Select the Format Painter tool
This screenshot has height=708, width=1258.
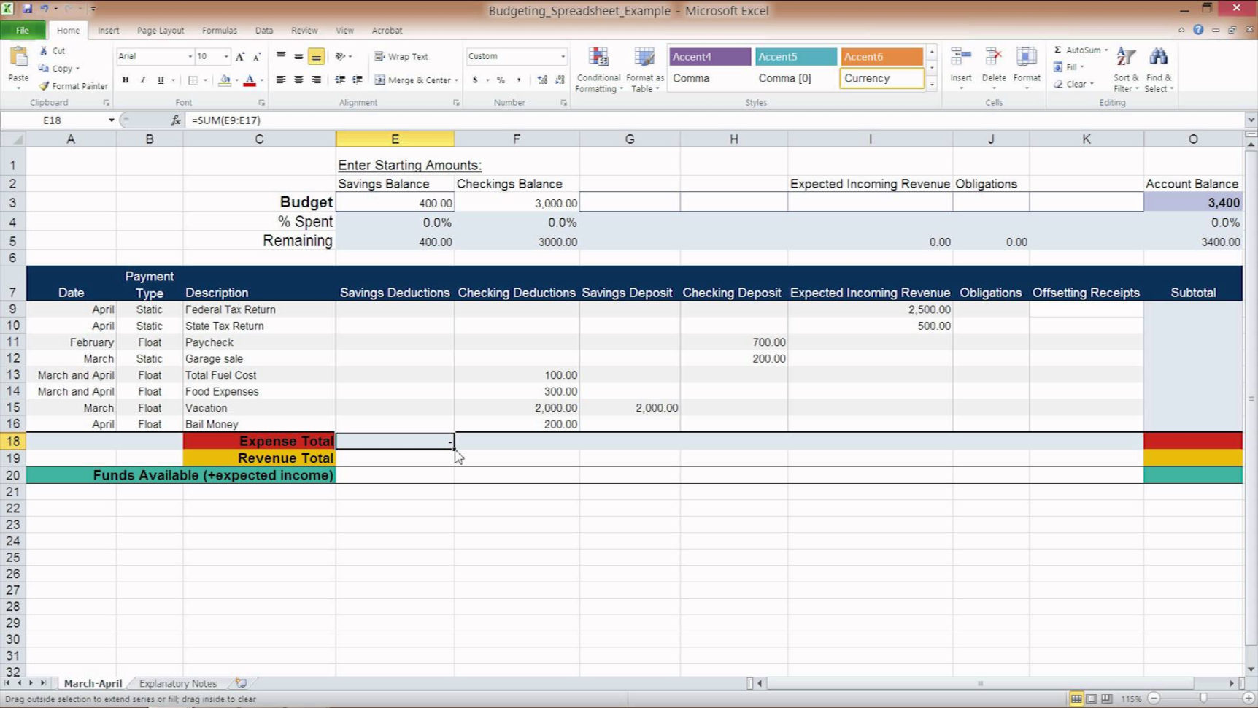[x=73, y=86]
